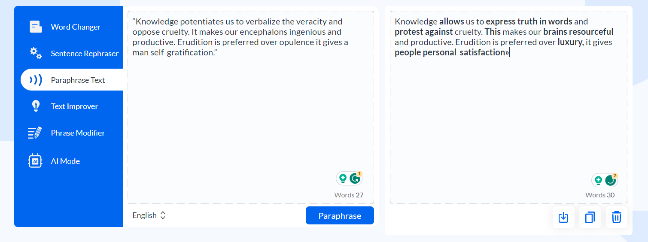Download the paraphrased output text
The image size is (648, 242).
pyautogui.click(x=563, y=218)
